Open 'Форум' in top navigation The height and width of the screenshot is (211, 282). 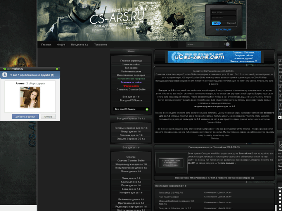click(61, 45)
